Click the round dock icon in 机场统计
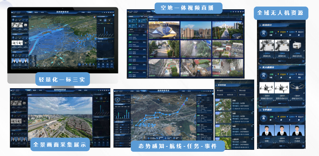The width and height of the screenshot is (319, 156). pyautogui.click(x=263, y=33)
